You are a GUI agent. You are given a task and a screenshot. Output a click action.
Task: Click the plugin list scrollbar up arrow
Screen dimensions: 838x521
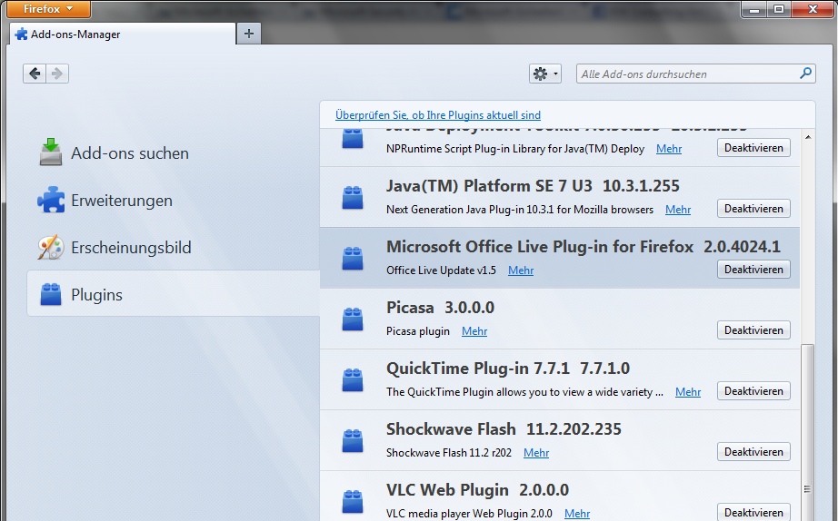click(808, 137)
